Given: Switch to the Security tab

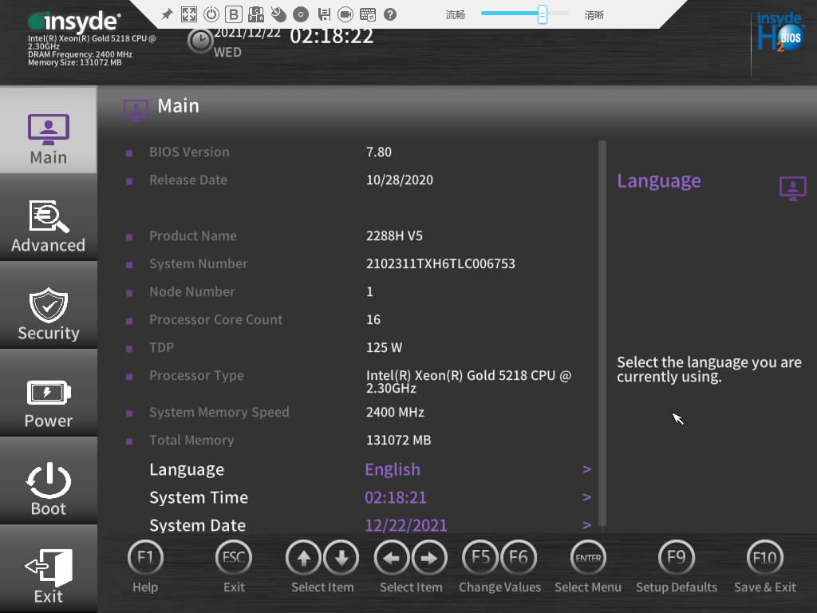Looking at the screenshot, I should coord(48,314).
